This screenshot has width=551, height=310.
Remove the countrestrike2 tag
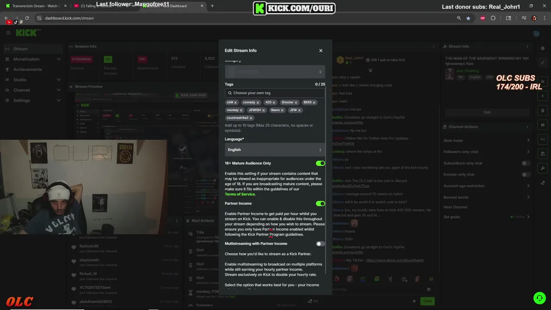tap(251, 118)
